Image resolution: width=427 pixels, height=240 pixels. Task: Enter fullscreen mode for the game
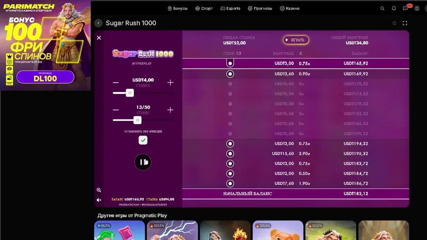[x=405, y=23]
